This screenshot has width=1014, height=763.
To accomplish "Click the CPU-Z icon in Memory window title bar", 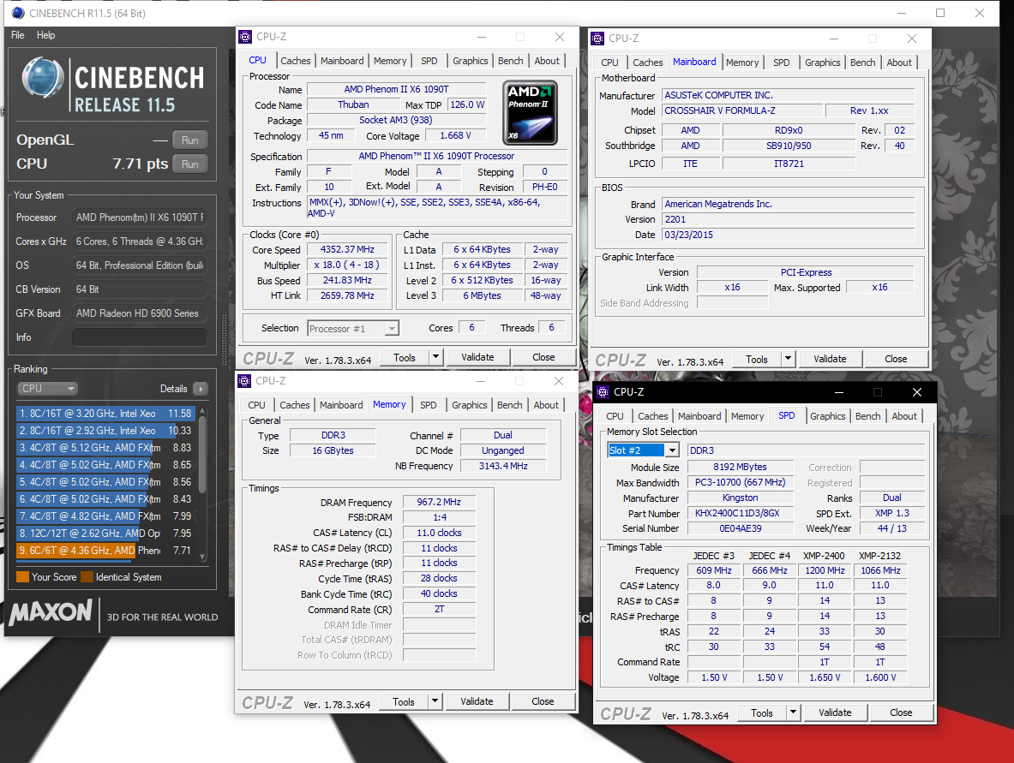I will point(244,380).
